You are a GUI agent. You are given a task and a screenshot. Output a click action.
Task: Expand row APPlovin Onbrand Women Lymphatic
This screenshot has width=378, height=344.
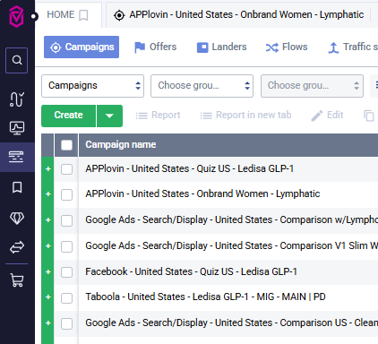click(x=48, y=194)
